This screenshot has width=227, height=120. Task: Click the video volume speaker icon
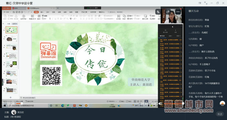(x=160, y=104)
